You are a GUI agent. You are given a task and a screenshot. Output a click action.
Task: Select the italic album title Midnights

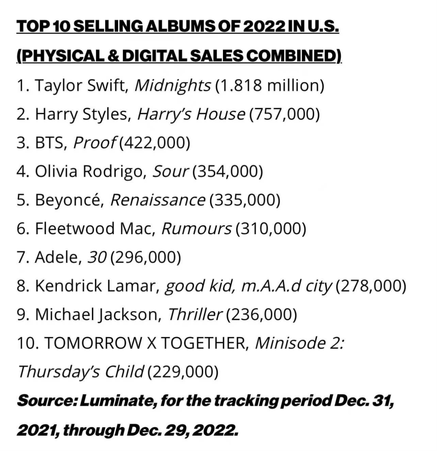click(172, 85)
